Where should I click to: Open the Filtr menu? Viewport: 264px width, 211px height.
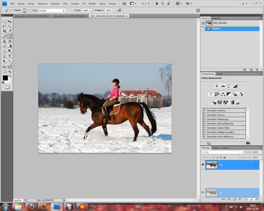coord(65,3)
